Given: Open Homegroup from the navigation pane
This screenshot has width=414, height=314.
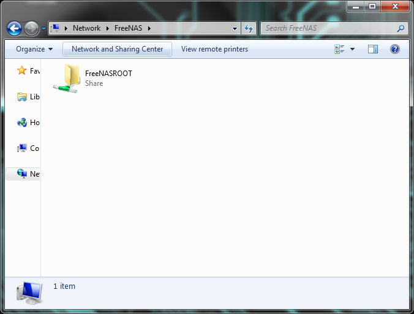Looking at the screenshot, I should [22, 123].
